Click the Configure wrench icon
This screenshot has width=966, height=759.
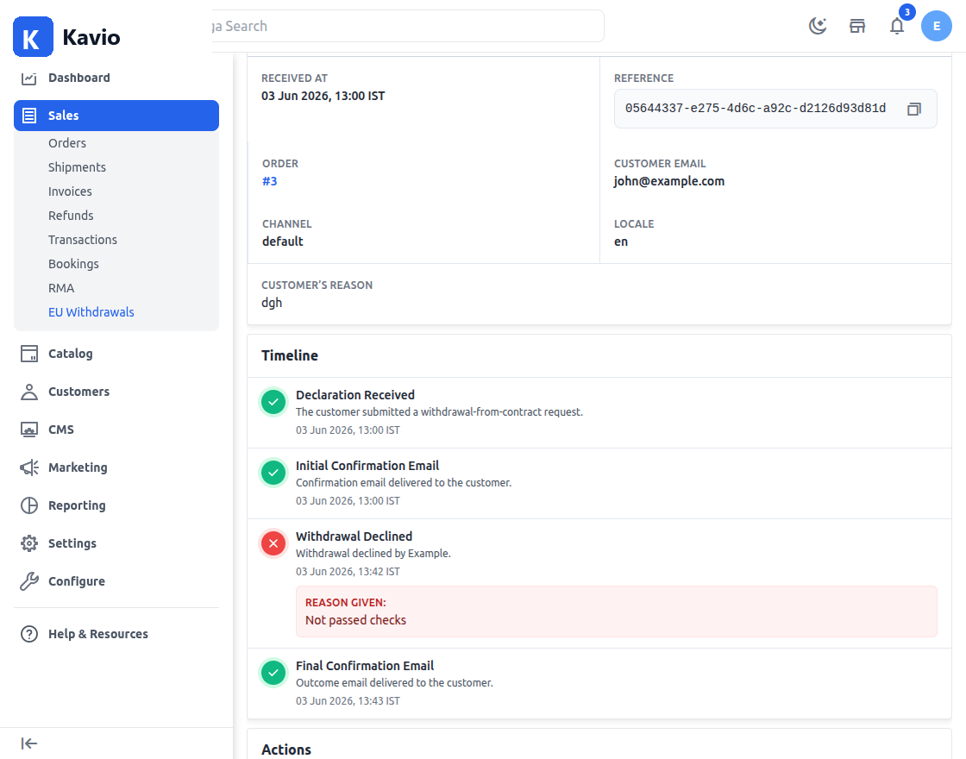pyautogui.click(x=29, y=581)
